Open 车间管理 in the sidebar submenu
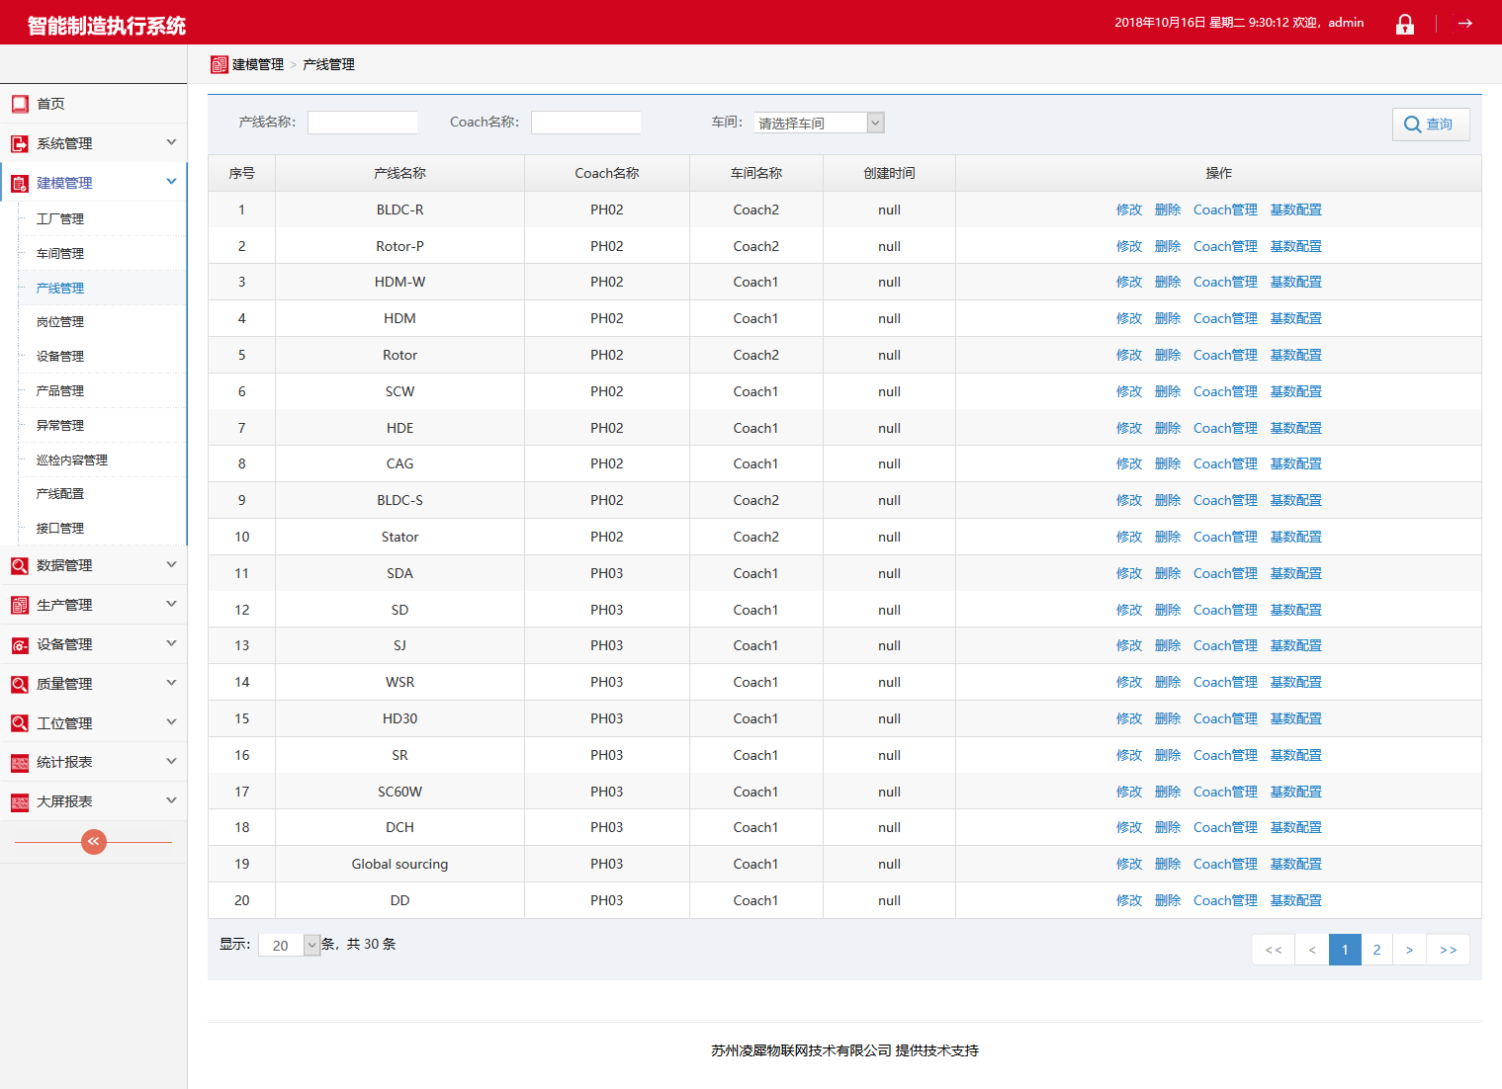 tap(60, 254)
